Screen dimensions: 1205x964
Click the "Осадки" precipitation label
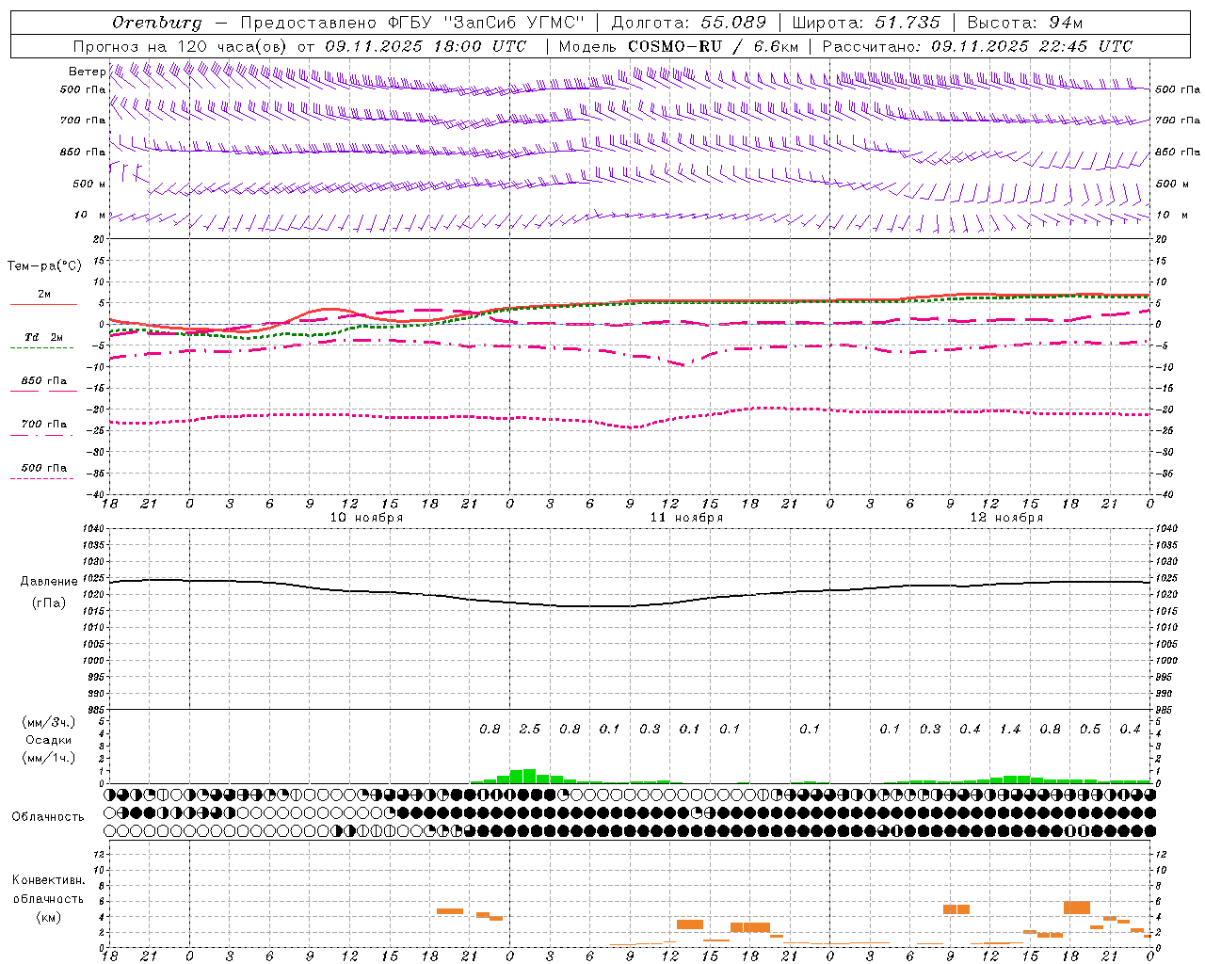(x=49, y=740)
